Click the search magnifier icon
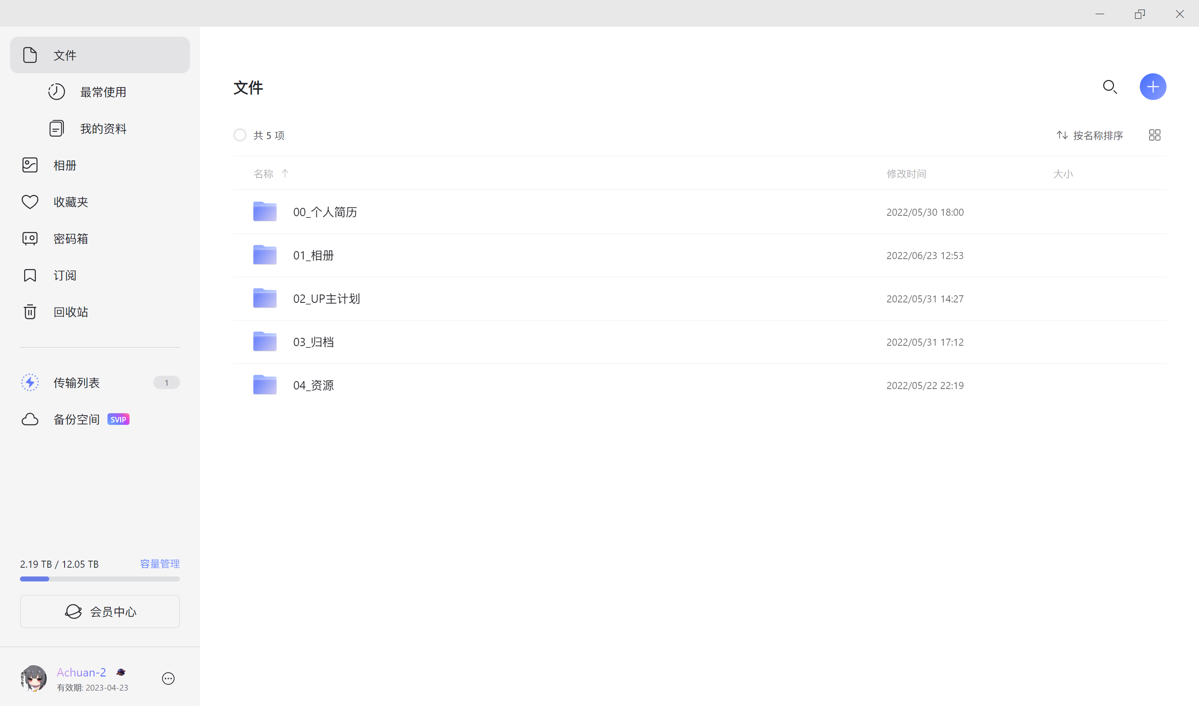This screenshot has height=706, width=1199. (x=1109, y=87)
